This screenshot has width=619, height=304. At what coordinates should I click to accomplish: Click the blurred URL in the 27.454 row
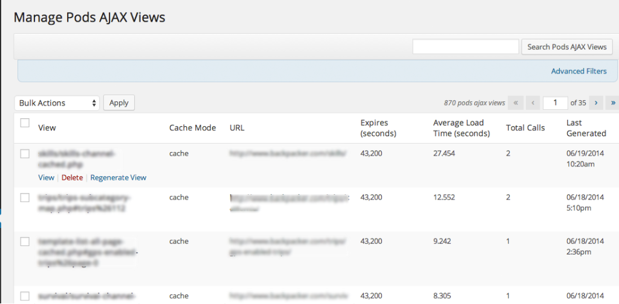coord(288,154)
